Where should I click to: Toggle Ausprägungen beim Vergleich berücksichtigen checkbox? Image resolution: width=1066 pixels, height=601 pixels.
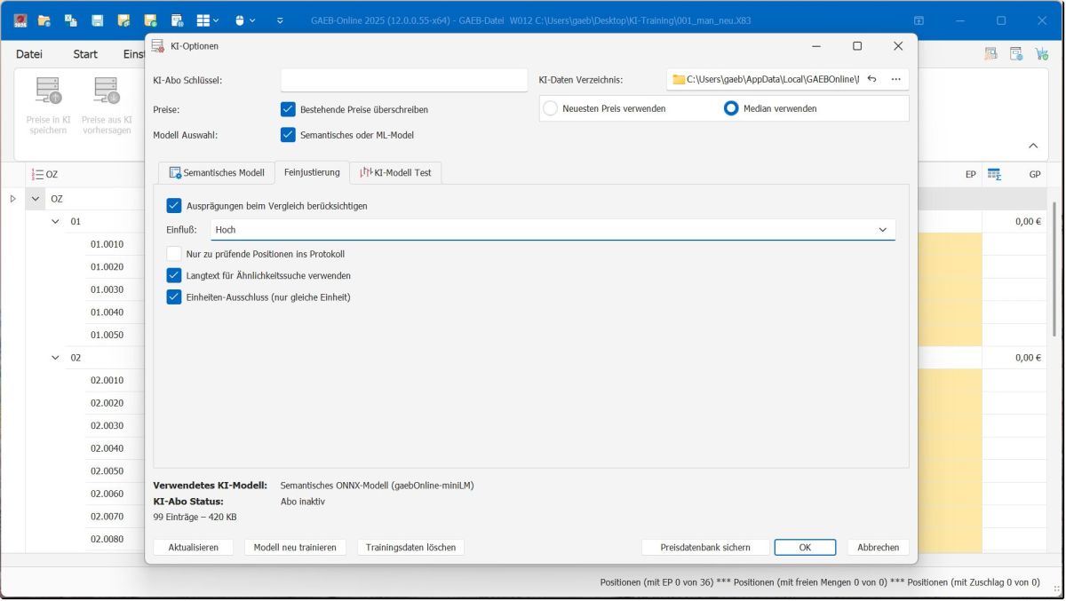[174, 206]
